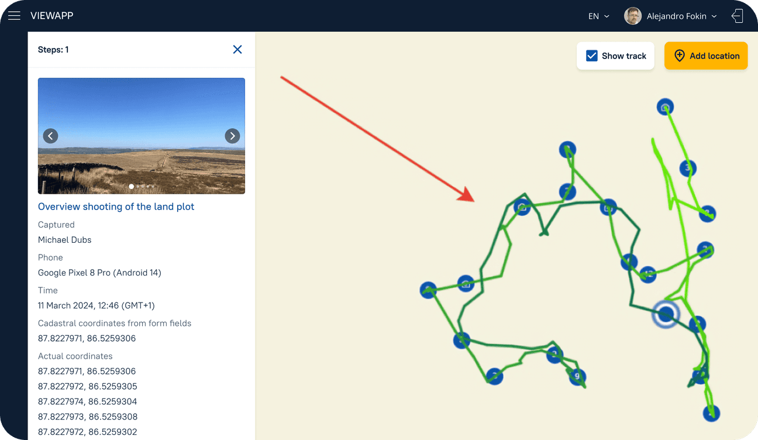Image resolution: width=758 pixels, height=440 pixels.
Task: Click the Show track toggle label
Action: tap(623, 56)
